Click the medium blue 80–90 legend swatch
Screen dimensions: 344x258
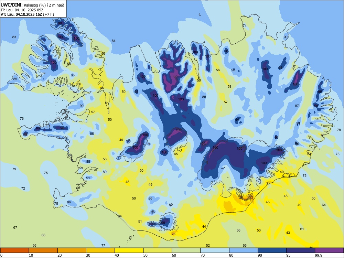pos(244,250)
